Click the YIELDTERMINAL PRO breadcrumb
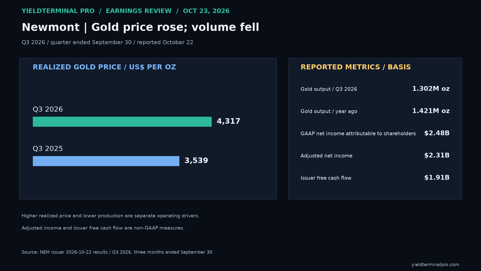The width and height of the screenshot is (481, 271). 58,11
